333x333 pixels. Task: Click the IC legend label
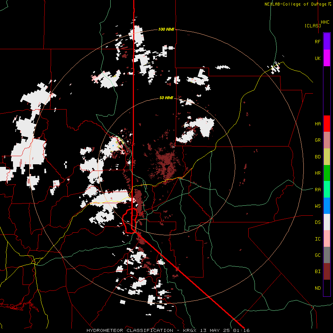(x=317, y=239)
